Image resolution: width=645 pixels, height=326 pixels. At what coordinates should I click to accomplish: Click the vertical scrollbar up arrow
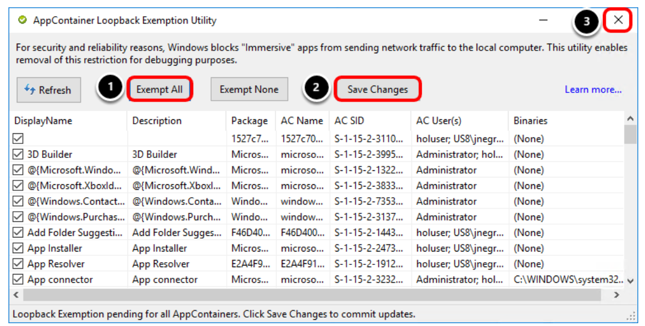coord(629,118)
